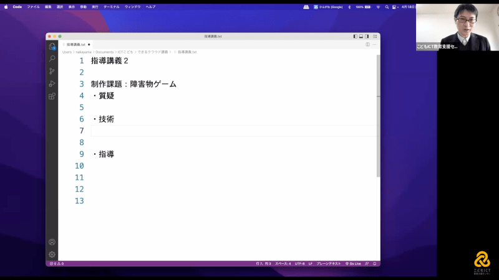Image resolution: width=499 pixels, height=280 pixels.
Task: Open the Explorer view in activity bar
Action: pyautogui.click(x=52, y=47)
